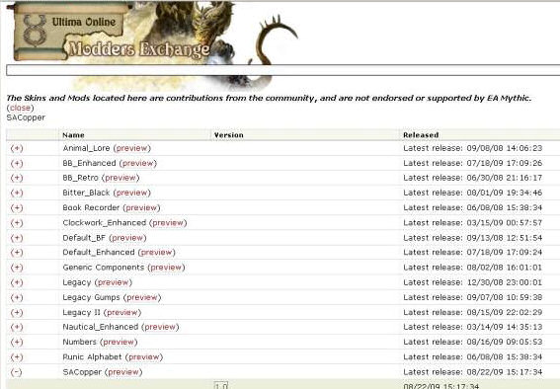Expand the Numbers mod row
Image resolution: width=560 pixels, height=389 pixels.
(17, 343)
